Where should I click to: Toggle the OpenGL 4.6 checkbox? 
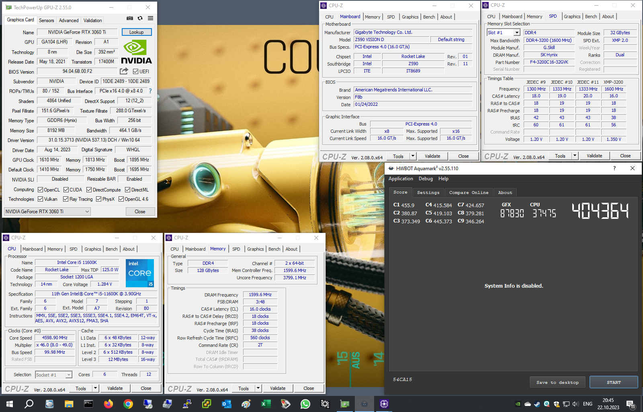point(121,199)
